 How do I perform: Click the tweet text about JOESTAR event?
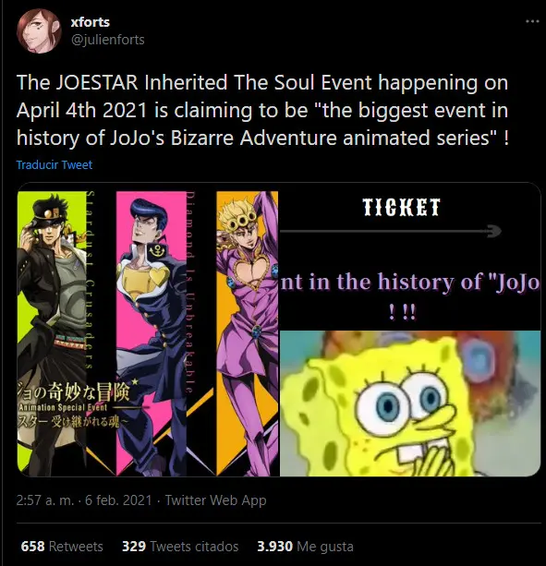262,110
